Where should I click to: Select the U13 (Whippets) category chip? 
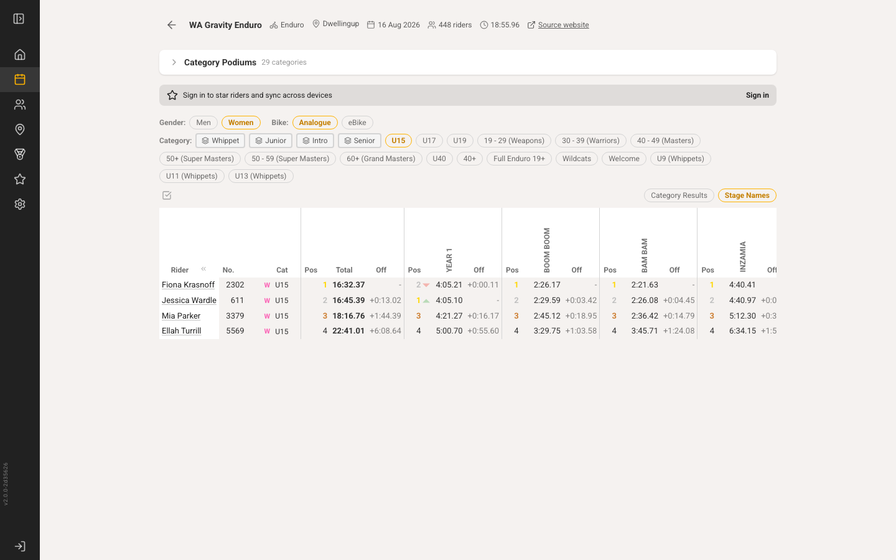pos(261,176)
